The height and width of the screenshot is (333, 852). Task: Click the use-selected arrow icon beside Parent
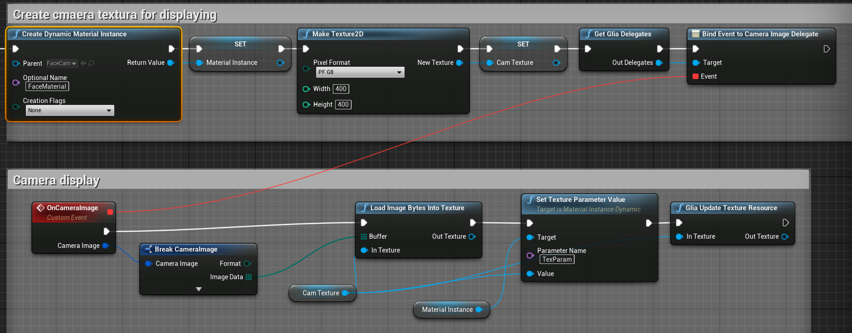coord(83,63)
